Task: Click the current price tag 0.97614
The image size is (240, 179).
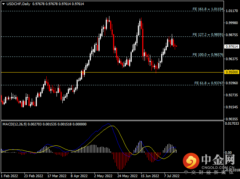Action: pos(232,47)
